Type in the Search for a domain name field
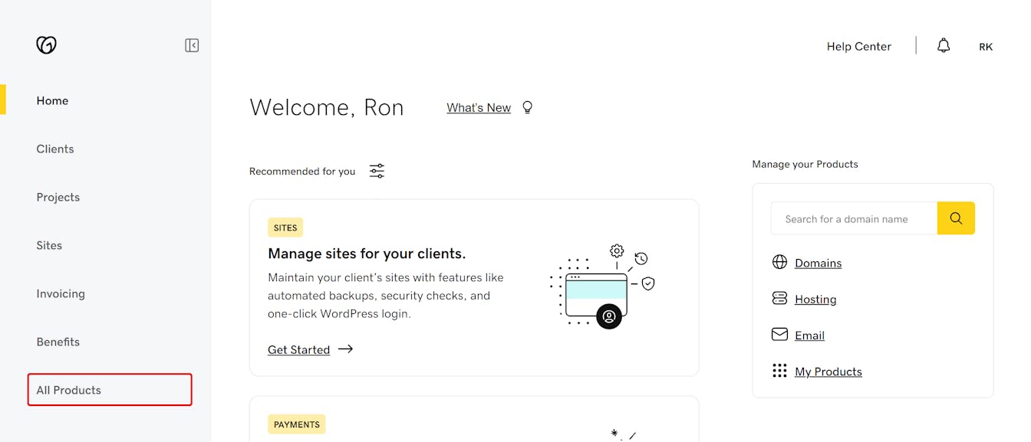This screenshot has width=1031, height=442. [853, 218]
